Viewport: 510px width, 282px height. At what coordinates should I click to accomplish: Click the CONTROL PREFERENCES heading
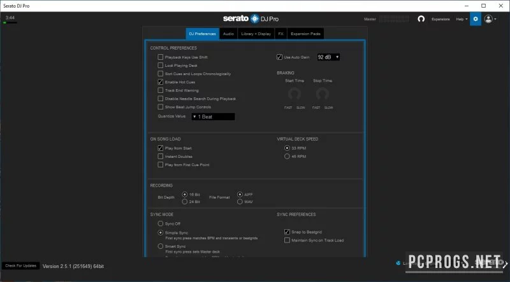[x=173, y=48]
